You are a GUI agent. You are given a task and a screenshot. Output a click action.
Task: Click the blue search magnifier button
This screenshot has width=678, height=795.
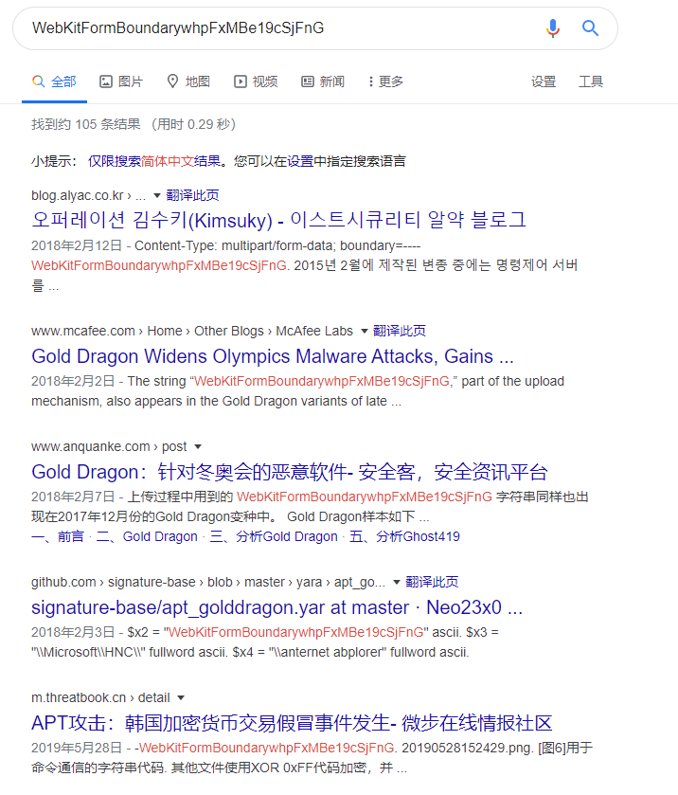pos(590,27)
